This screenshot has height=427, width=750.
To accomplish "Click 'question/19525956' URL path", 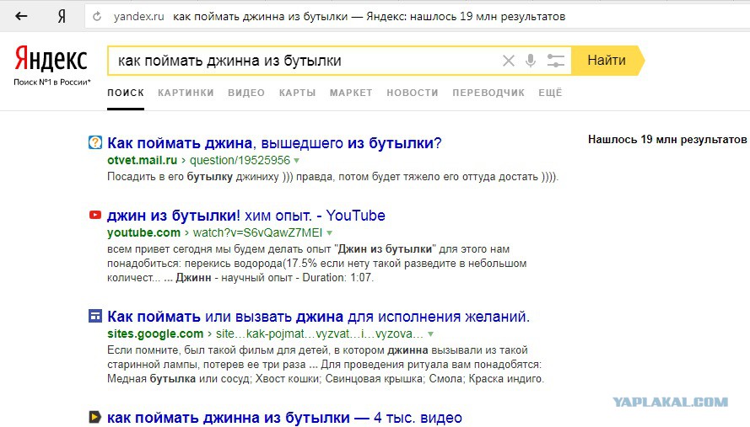I will click(x=240, y=160).
